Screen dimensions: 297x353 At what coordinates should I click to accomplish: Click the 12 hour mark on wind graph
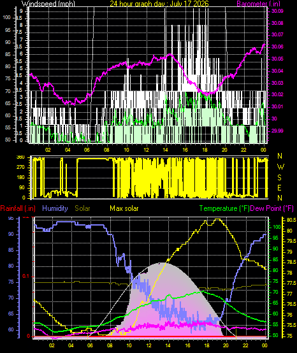coord(147,150)
